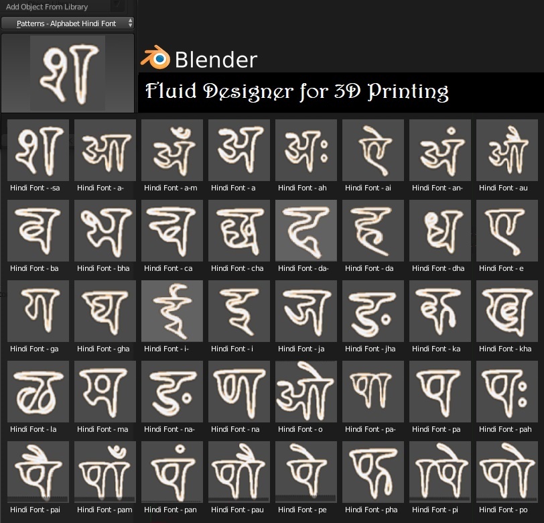Image resolution: width=544 pixels, height=523 pixels.
Task: Click the Hindi Font - jha thumbnail
Action: click(373, 311)
